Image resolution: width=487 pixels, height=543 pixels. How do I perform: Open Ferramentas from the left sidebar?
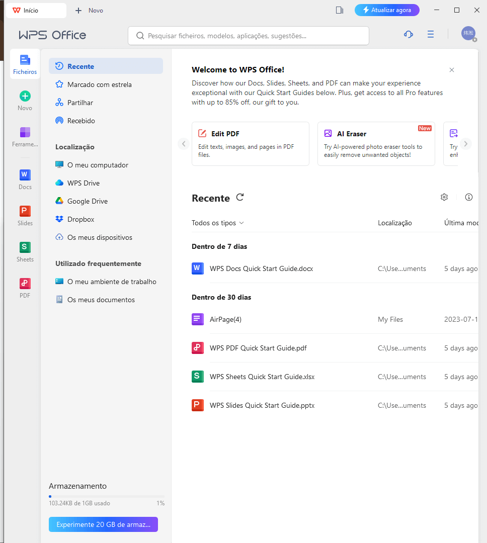25,137
